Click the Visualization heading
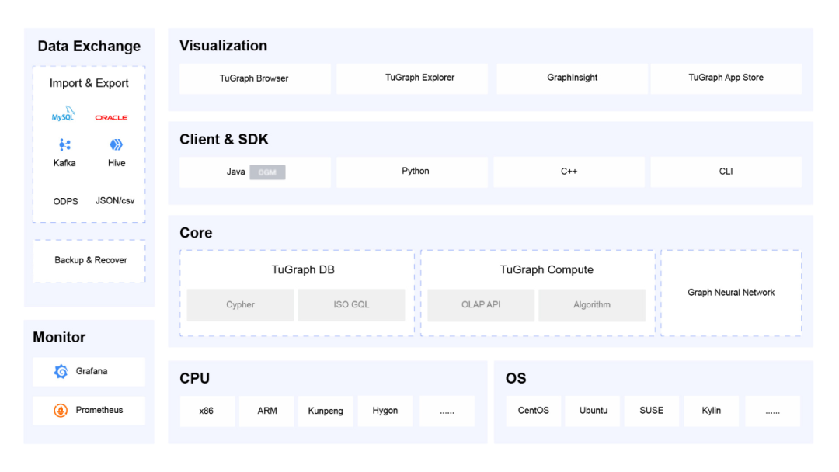Screen dimensions: 839x472 coord(223,46)
